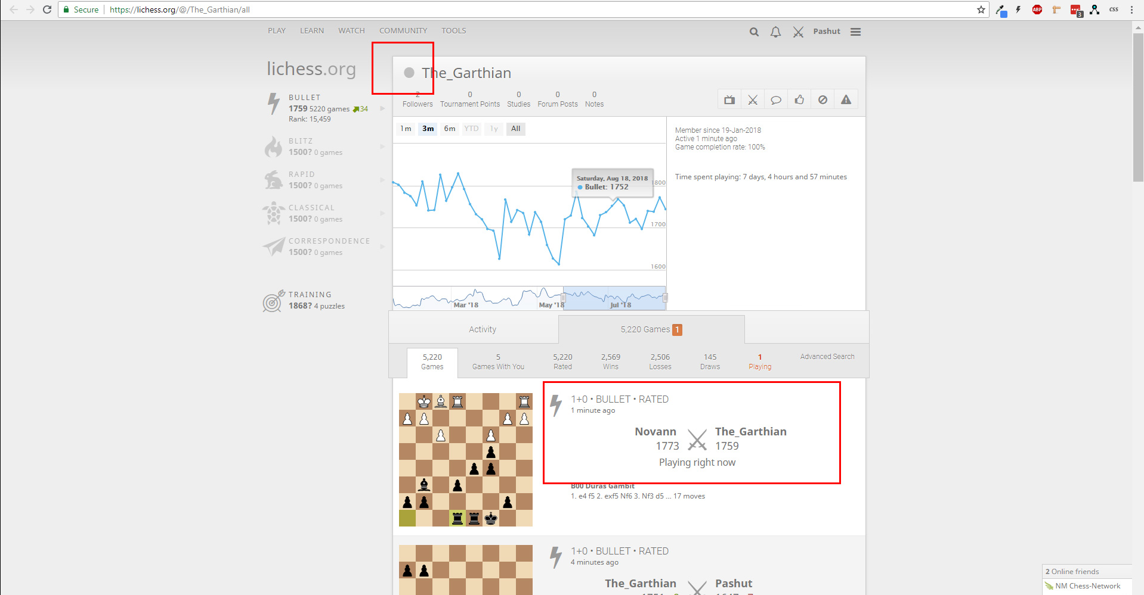Open the hamburger menu next to Pashut

click(855, 32)
